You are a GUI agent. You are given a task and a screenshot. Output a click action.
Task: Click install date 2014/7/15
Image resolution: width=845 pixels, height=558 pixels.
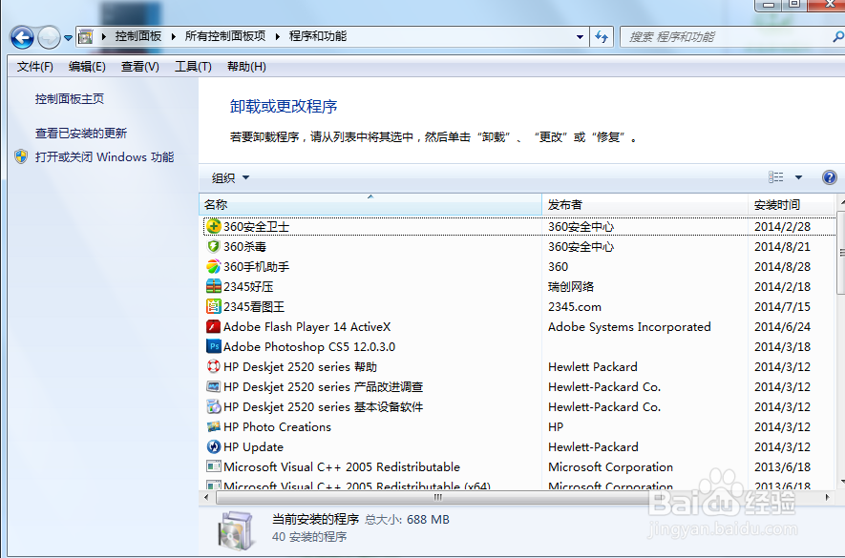point(783,306)
